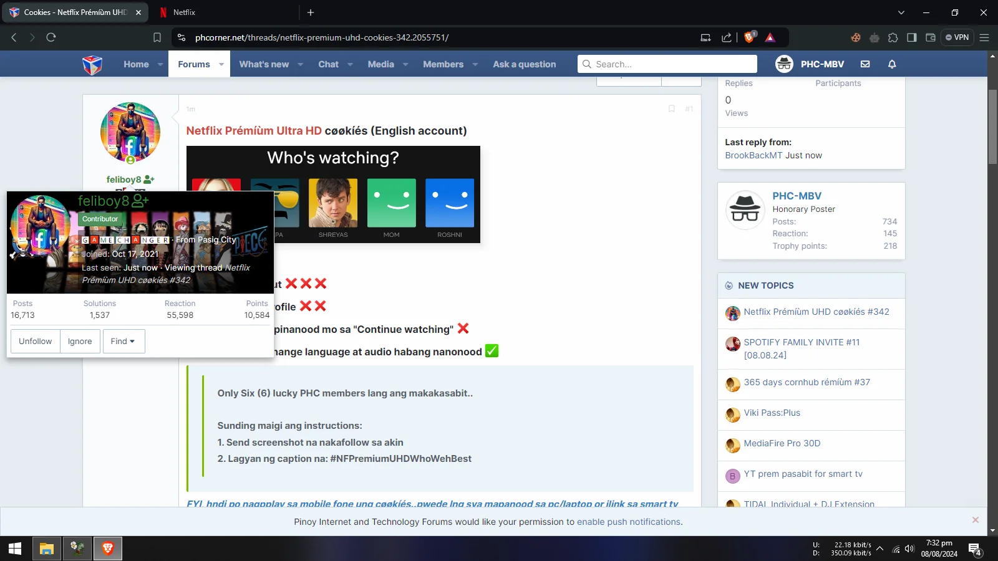Viewport: 998px width, 561px height.
Task: Click the page vertical scrollbar
Action: (x=992, y=128)
